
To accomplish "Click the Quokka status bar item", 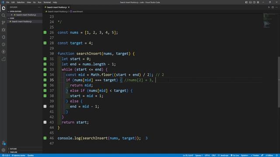I will click(x=31, y=155).
